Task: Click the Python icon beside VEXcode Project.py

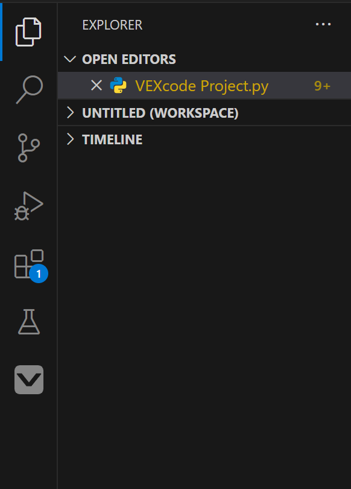Action: [118, 86]
